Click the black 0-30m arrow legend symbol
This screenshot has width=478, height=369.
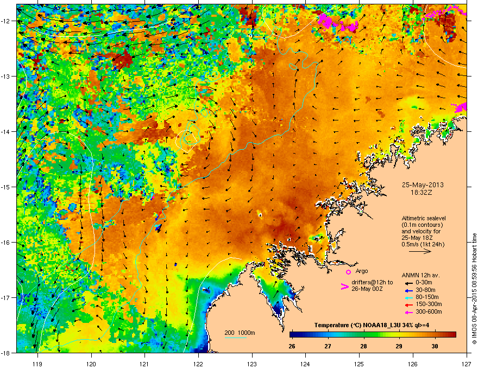[x=408, y=283]
